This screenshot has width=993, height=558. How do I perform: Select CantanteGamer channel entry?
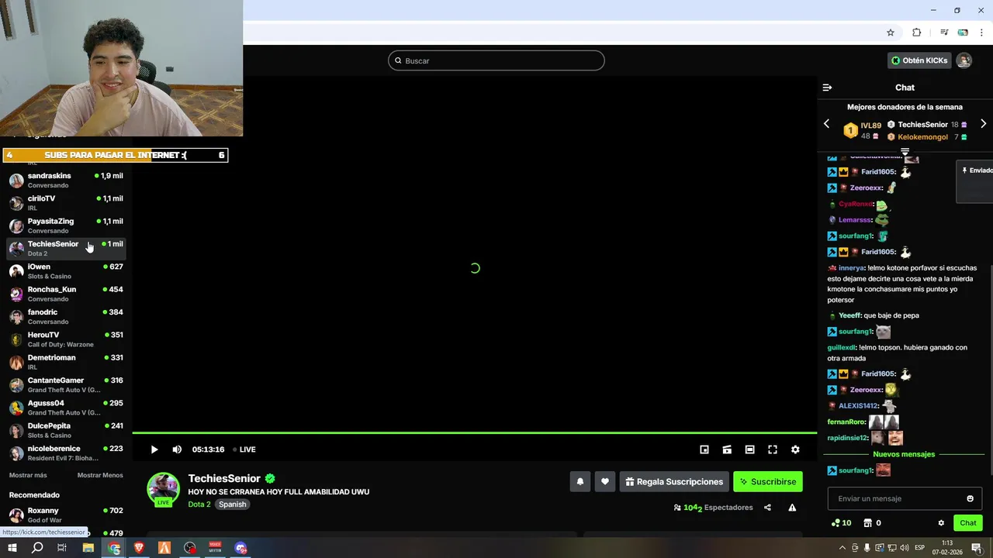tap(66, 385)
